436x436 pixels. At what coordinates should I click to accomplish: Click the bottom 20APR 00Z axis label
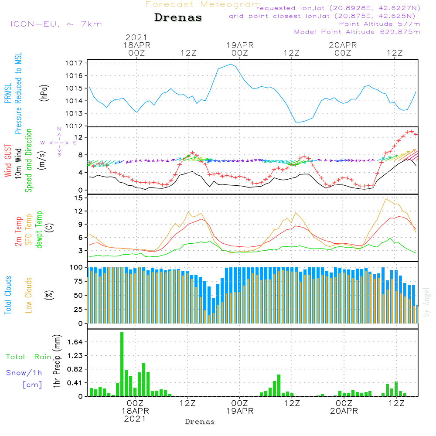[344, 407]
